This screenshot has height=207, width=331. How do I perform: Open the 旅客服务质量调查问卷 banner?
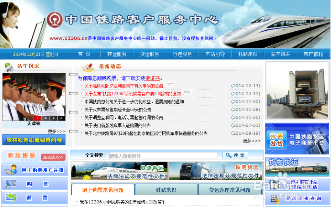tap(34, 140)
